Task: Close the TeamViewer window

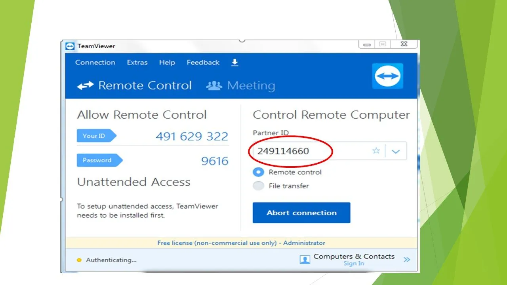Action: coord(404,44)
